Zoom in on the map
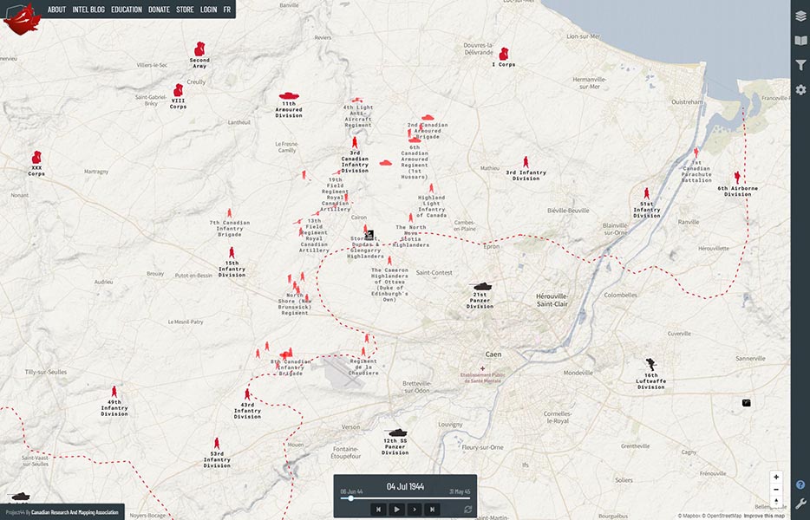 [x=776, y=477]
